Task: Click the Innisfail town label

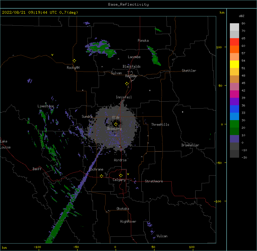Action: pyautogui.click(x=124, y=97)
